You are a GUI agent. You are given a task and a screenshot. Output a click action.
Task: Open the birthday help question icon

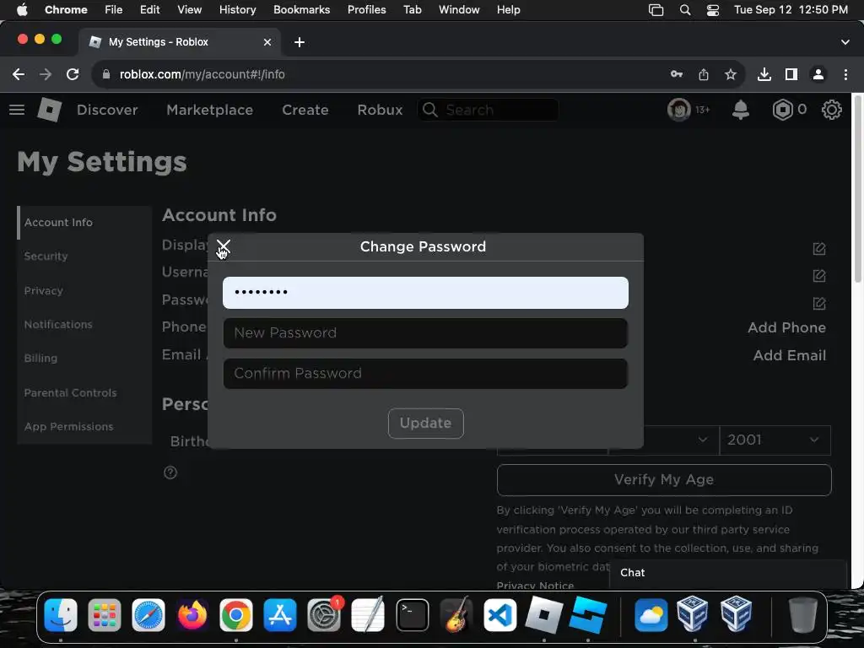pos(170,472)
